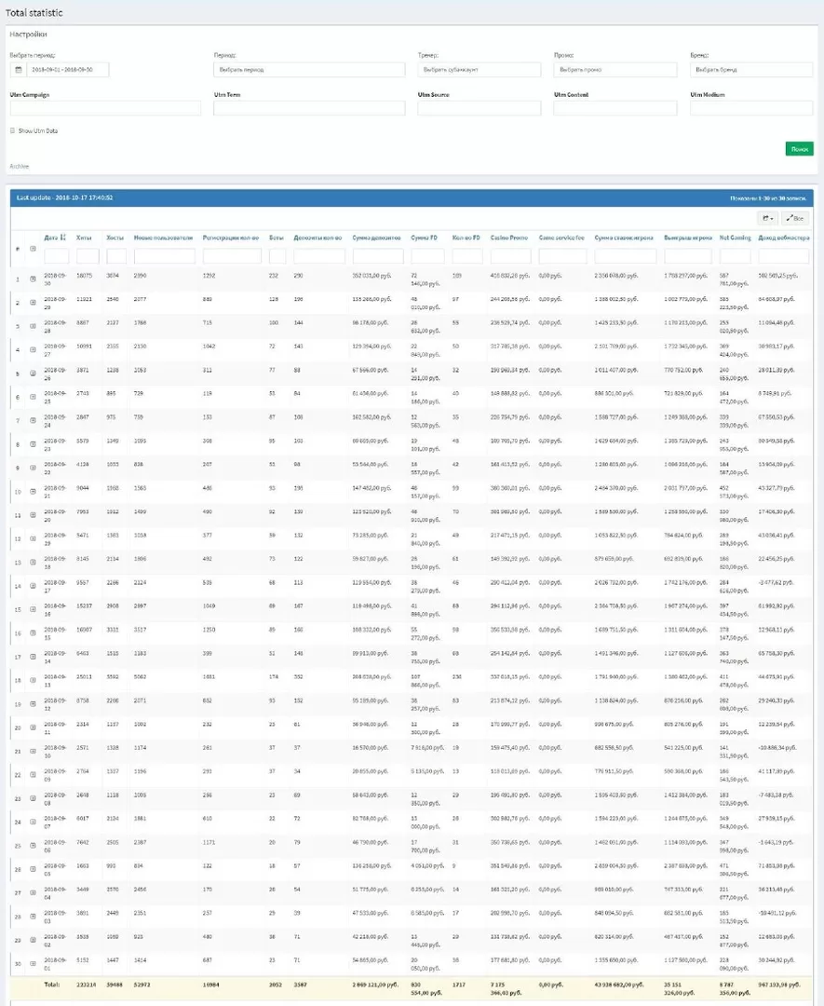
Task: Enable the Show Utm Data checkbox
Action: (12, 130)
